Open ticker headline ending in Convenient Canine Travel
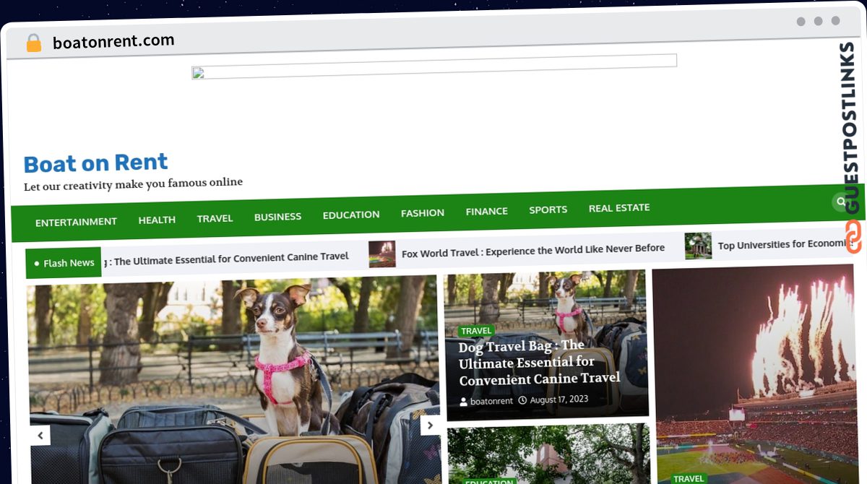Image resolution: width=867 pixels, height=484 pixels. (x=226, y=258)
